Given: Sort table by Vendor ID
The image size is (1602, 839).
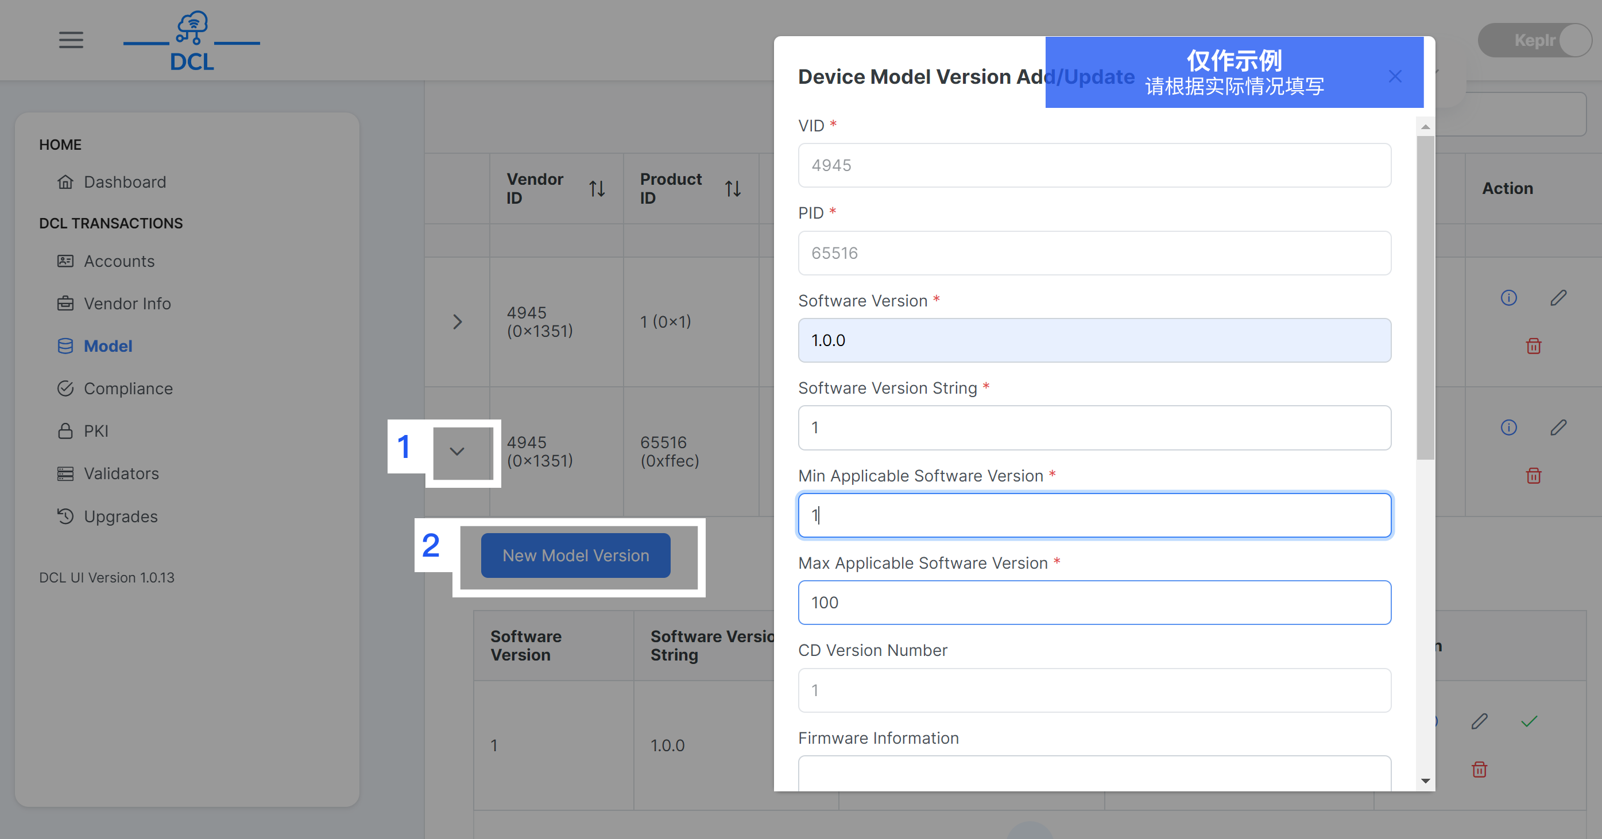Looking at the screenshot, I should pos(597,188).
